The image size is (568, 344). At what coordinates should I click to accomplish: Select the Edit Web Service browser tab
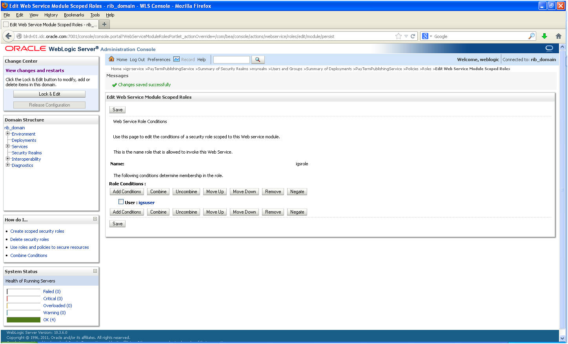point(50,24)
